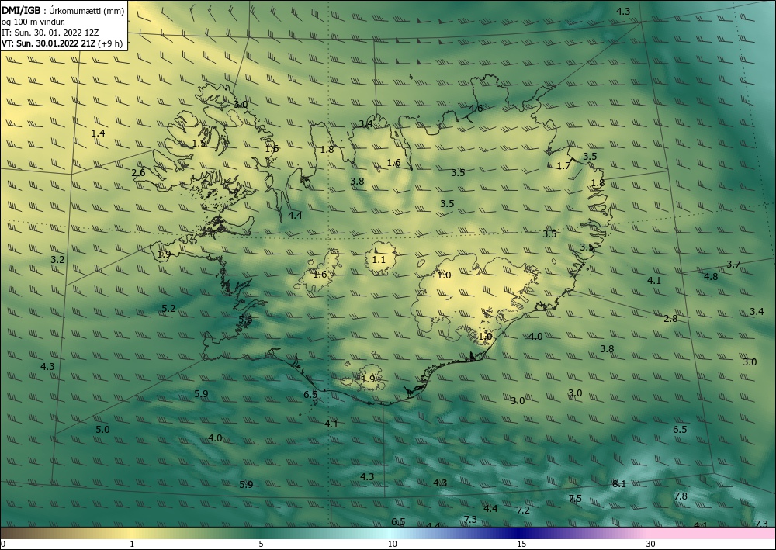
Task: Click the 'VT: Sun. 30.01.2022 21Z' valid time
Action: point(48,43)
